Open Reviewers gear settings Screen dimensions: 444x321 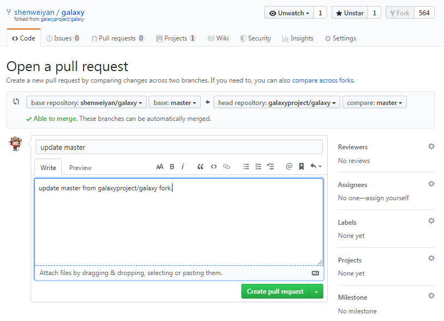point(431,147)
